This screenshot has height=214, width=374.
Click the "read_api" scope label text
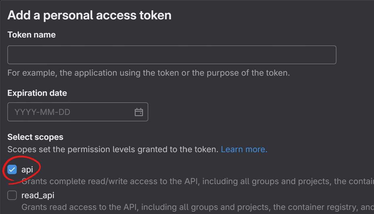coord(38,195)
